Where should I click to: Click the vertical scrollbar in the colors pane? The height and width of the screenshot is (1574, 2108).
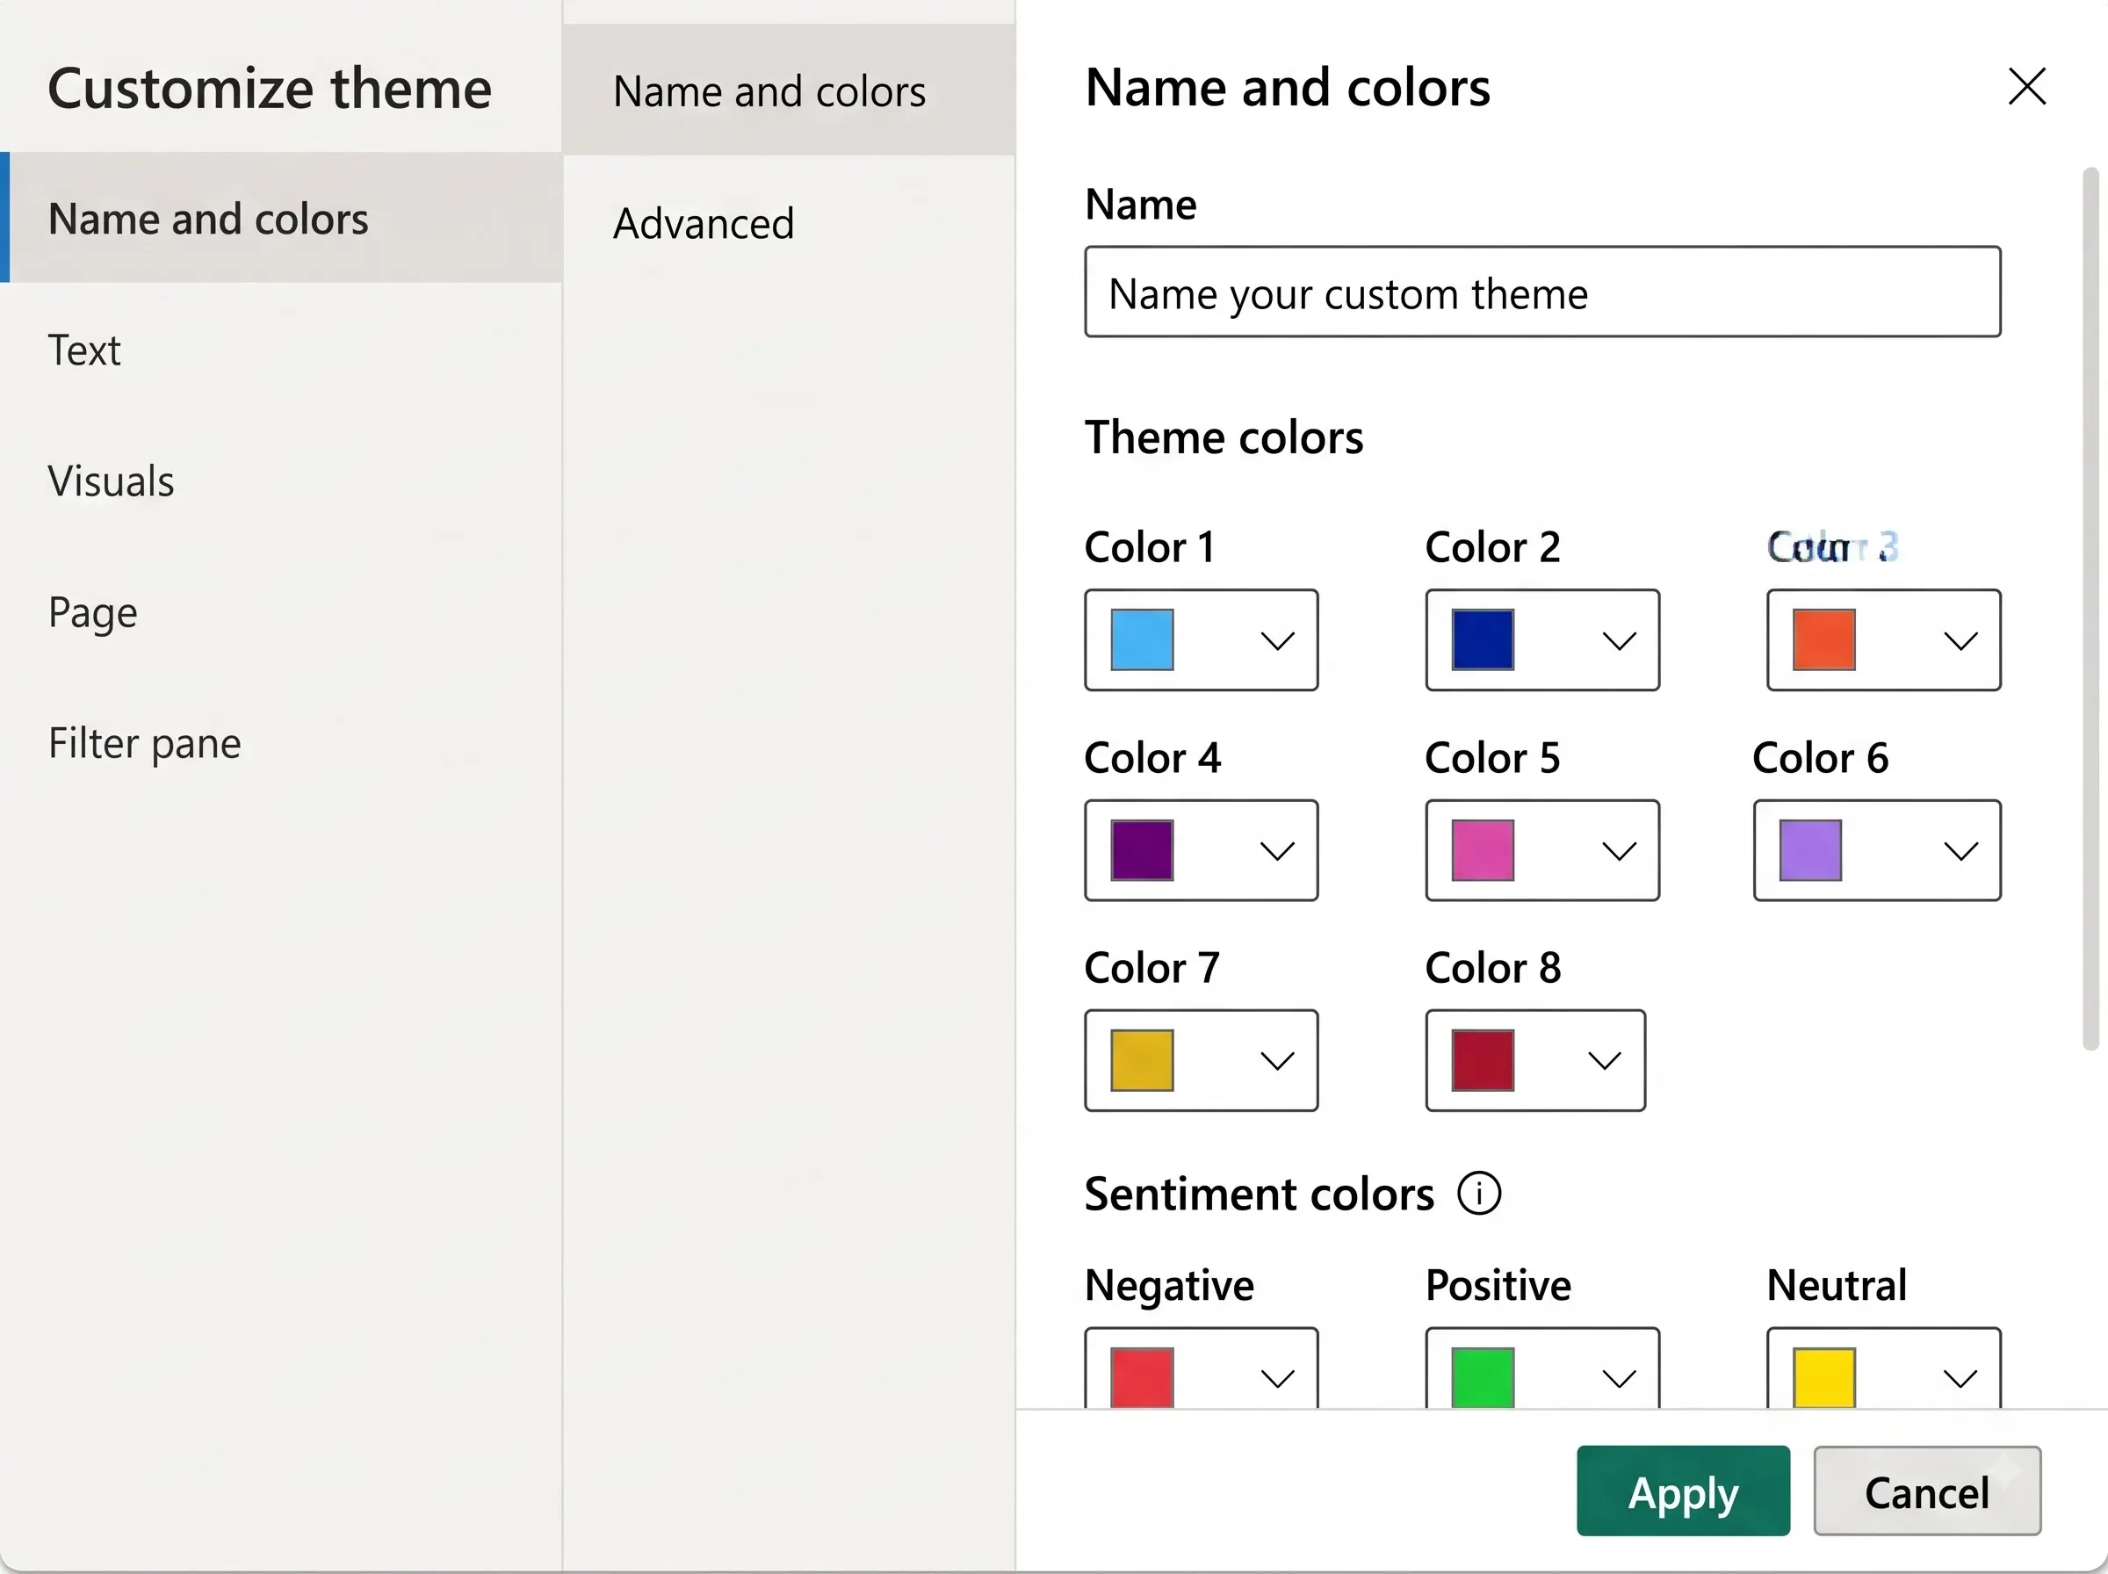point(2090,609)
